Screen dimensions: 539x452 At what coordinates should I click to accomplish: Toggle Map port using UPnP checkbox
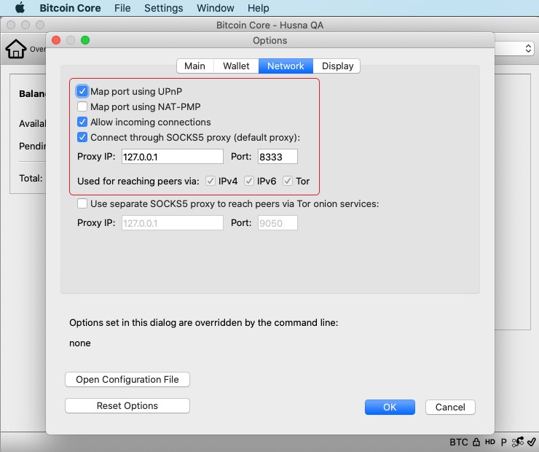tap(82, 92)
